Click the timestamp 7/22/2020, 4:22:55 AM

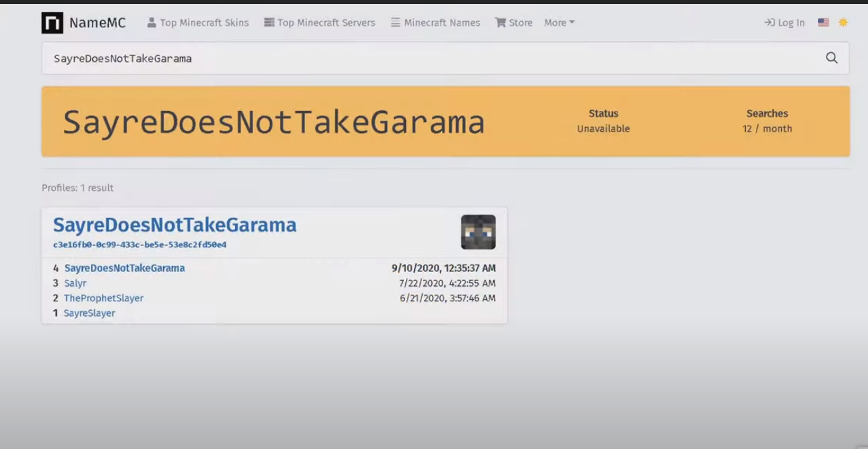(447, 283)
